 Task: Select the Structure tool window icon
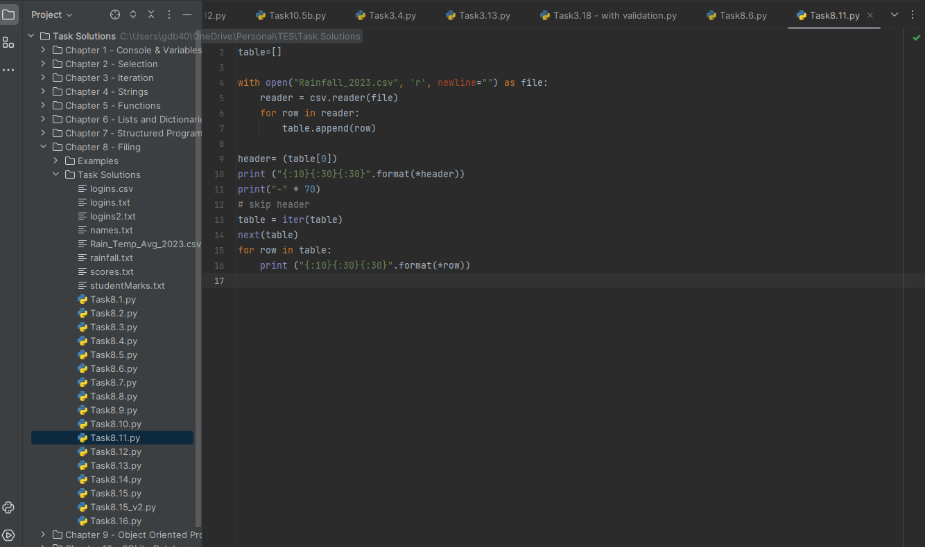9,42
